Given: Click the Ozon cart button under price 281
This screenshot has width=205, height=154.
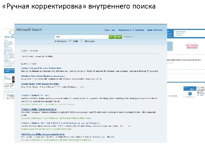Looking at the screenshot, I should coord(190,95).
